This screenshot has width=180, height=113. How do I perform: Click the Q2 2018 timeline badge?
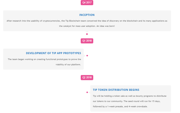tap(87, 77)
